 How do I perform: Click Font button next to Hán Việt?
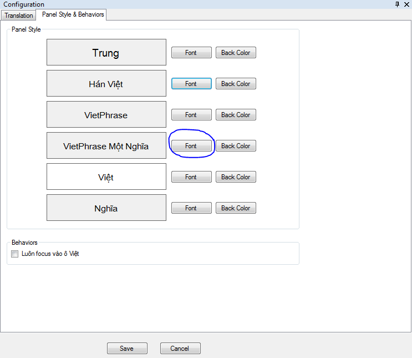(x=191, y=84)
